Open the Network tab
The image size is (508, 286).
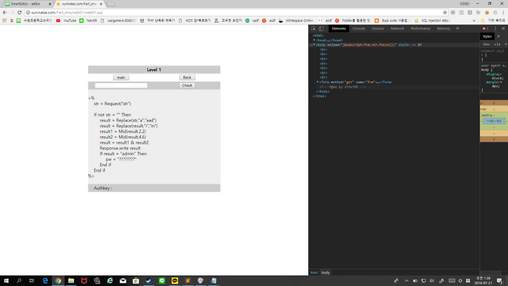point(397,28)
